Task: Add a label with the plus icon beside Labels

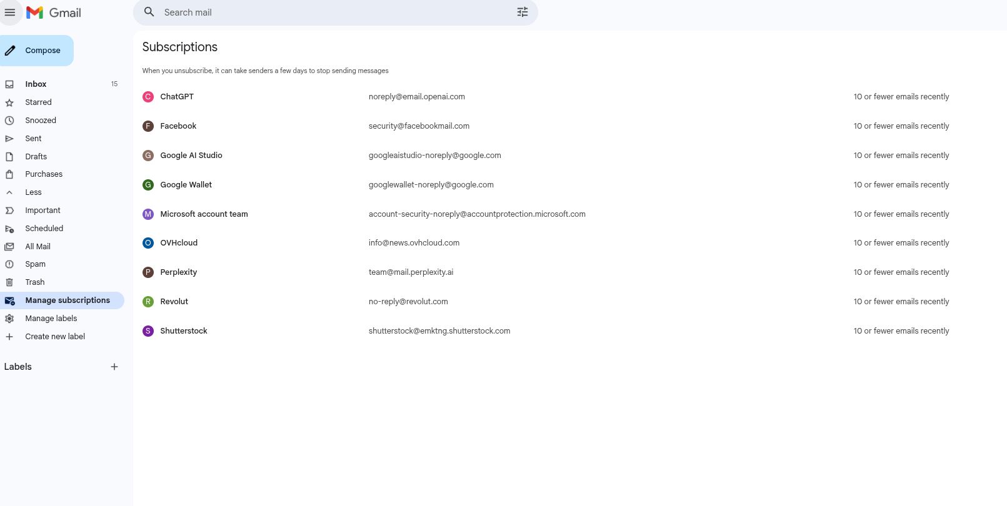Action: [114, 367]
